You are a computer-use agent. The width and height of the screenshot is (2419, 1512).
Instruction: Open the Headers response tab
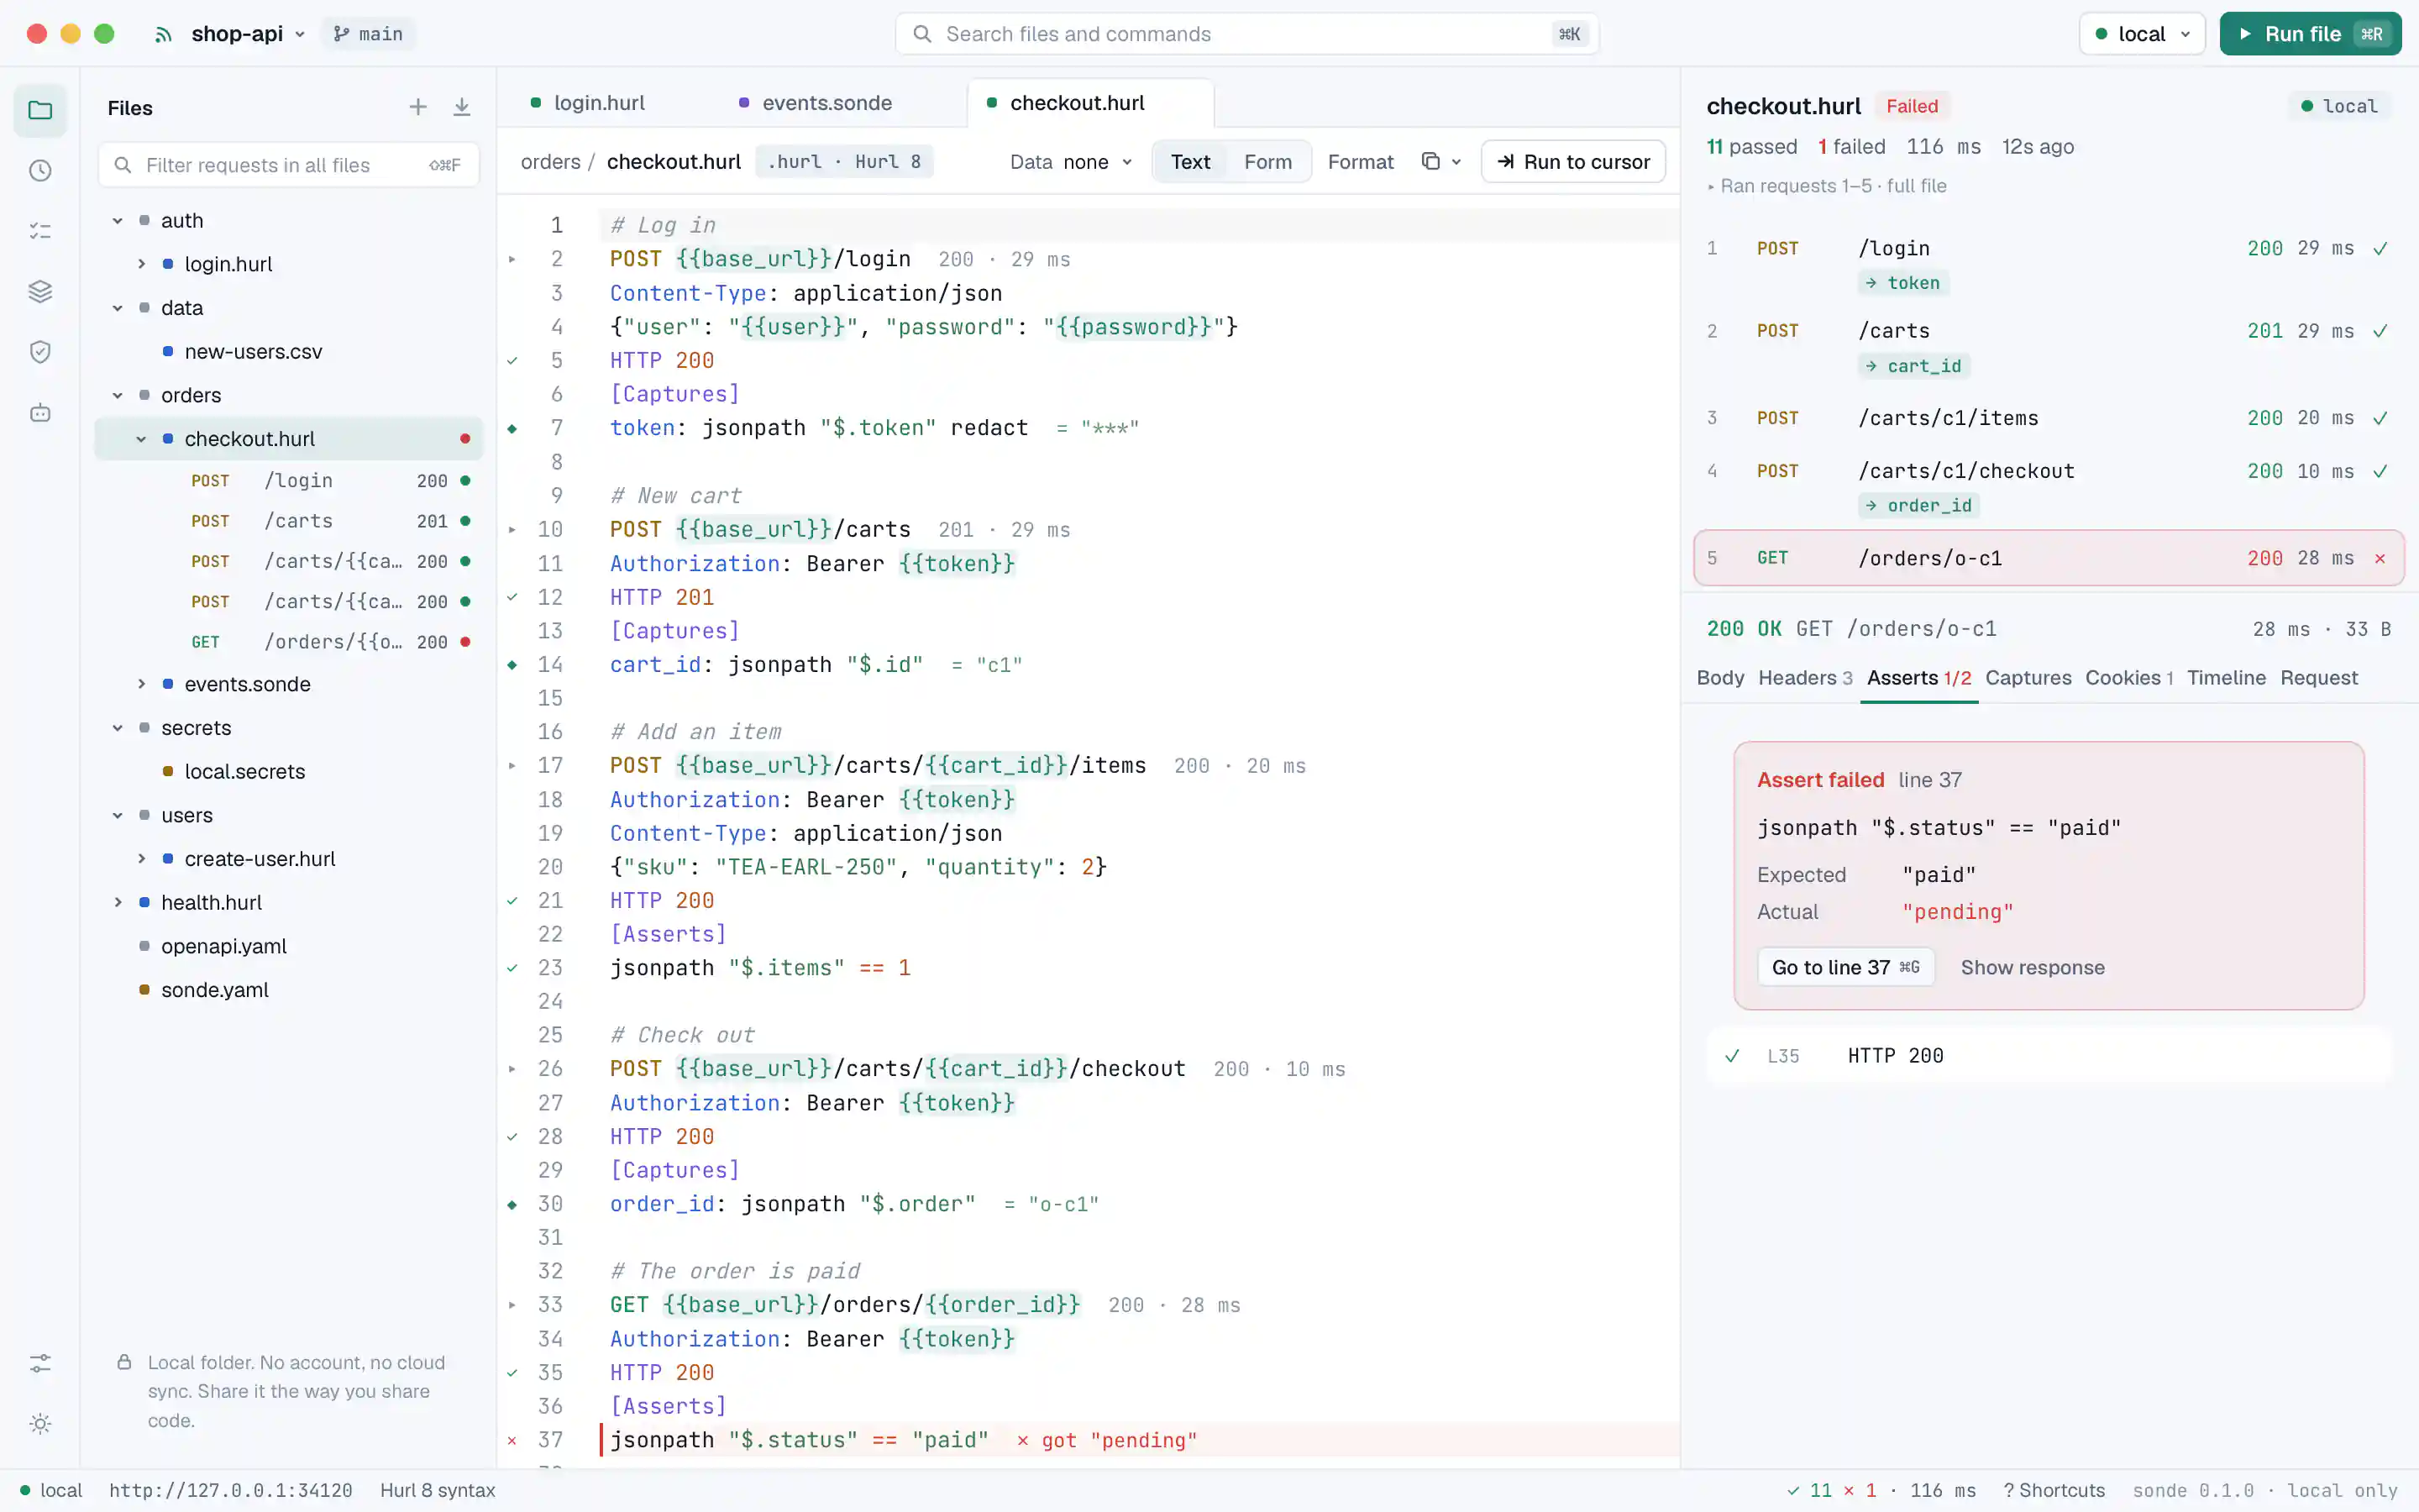[x=1805, y=678]
